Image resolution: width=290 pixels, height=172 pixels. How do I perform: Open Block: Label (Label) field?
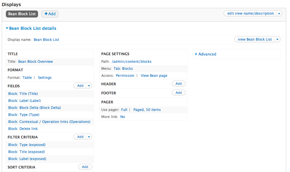point(24,100)
